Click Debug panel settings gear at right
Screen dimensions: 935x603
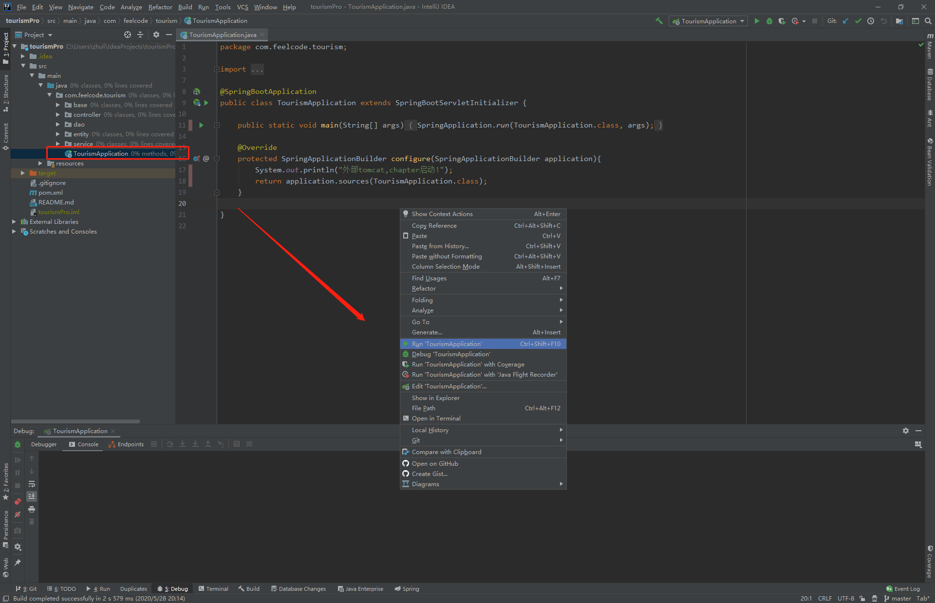[x=905, y=431]
